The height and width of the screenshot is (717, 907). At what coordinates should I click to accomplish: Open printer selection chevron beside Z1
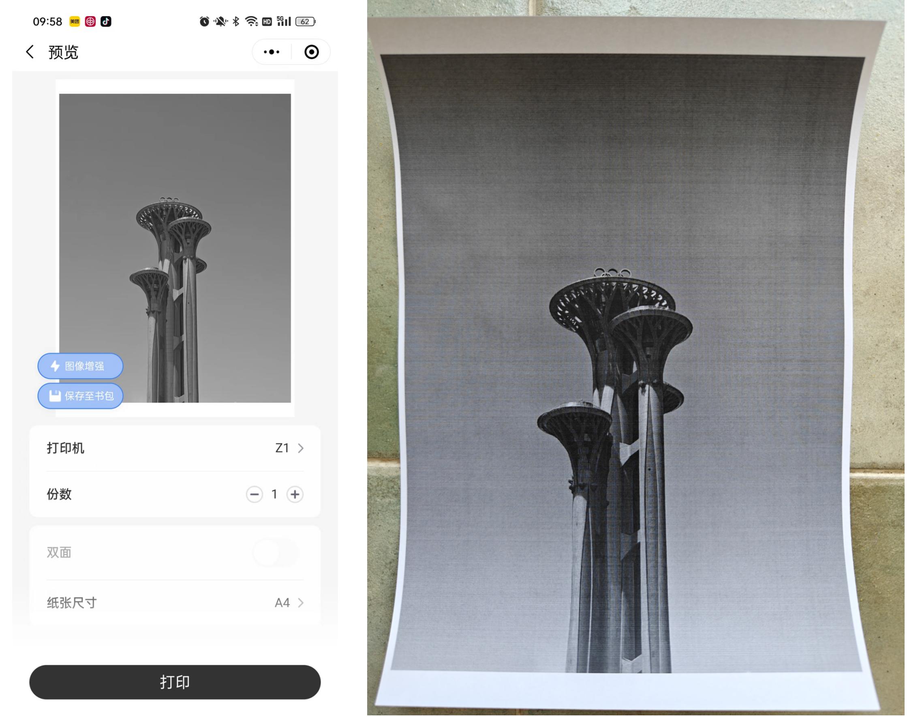coord(300,449)
